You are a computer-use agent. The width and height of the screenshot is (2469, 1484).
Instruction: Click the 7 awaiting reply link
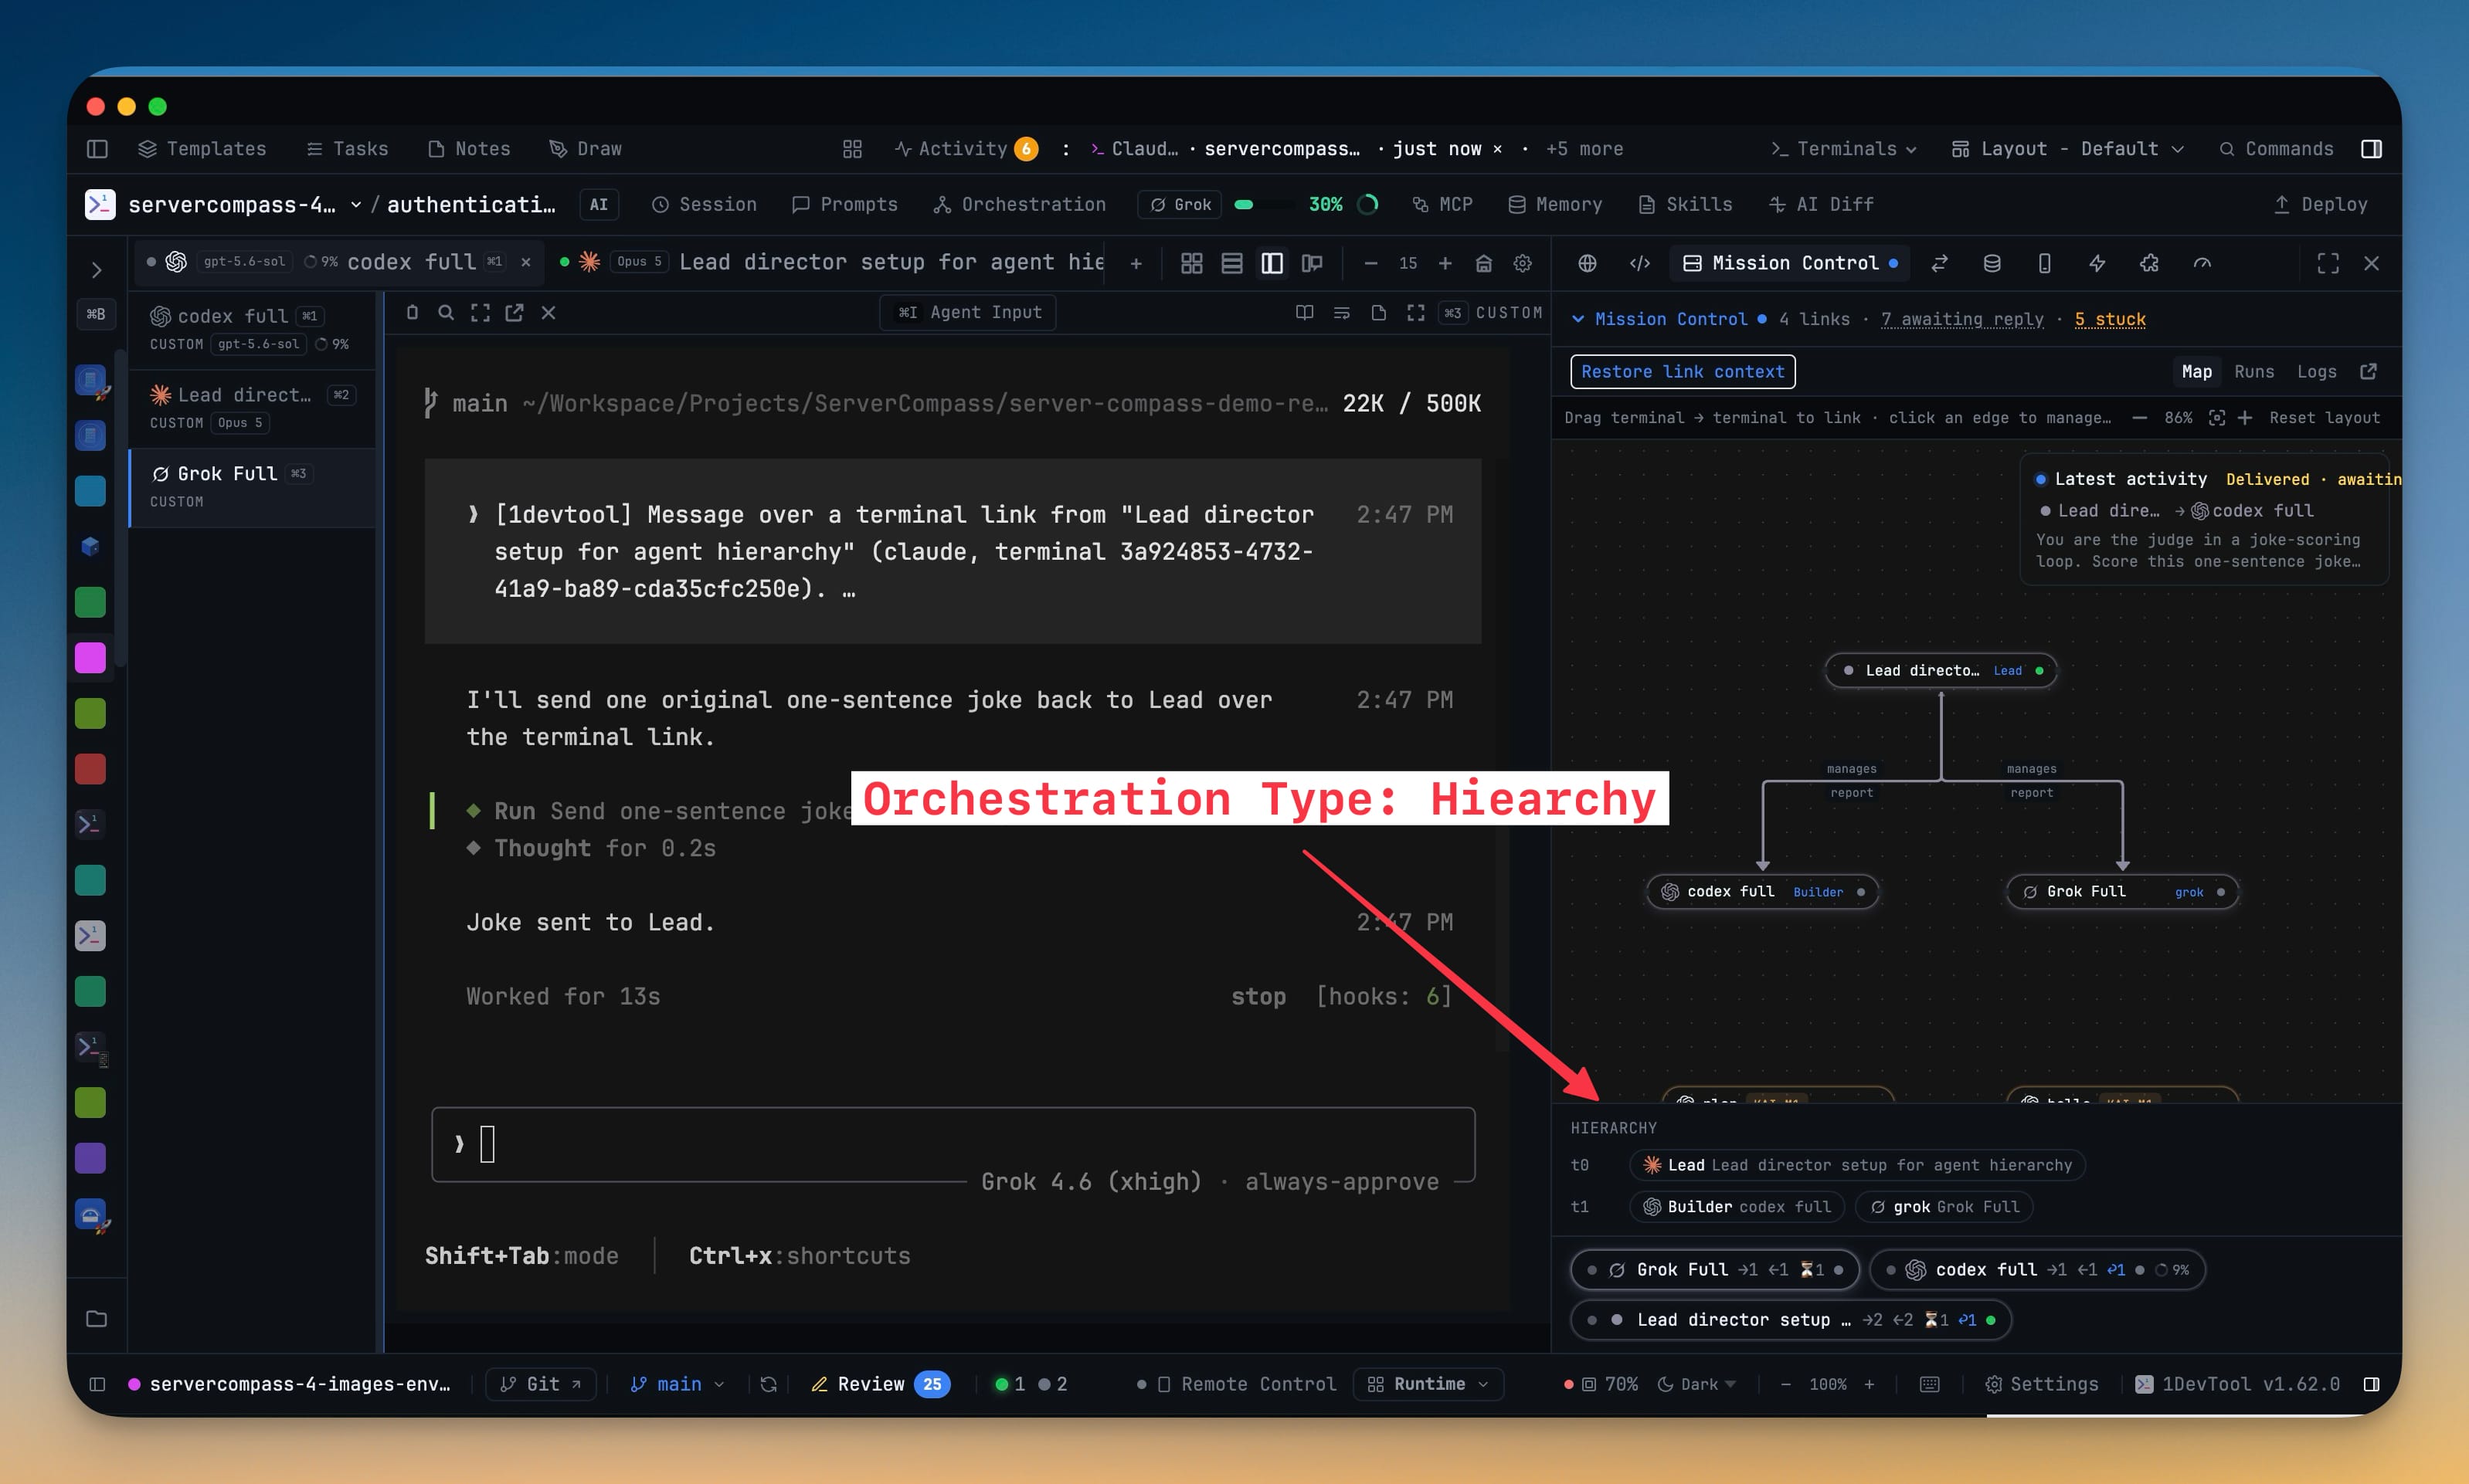[x=1961, y=319]
